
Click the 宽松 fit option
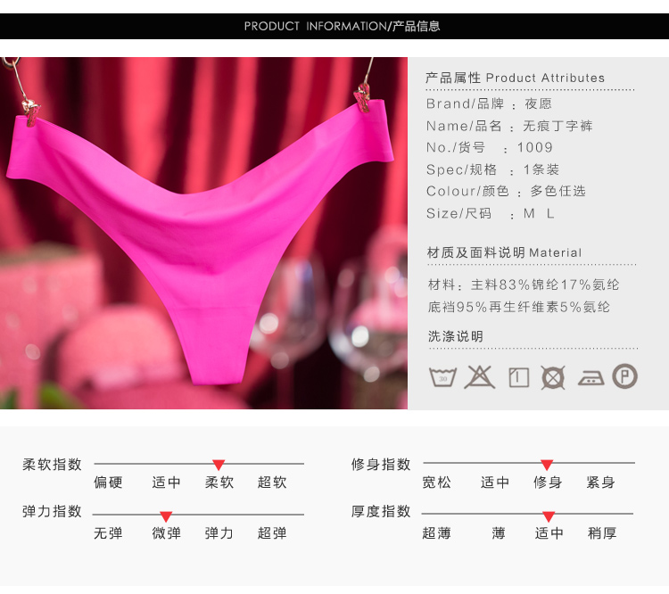(x=437, y=483)
